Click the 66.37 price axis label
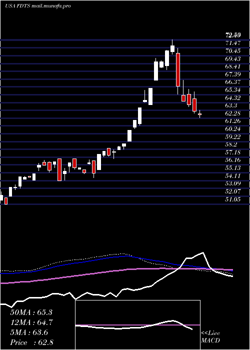Image resolution: width=250 pixels, height=350 pixels. (x=233, y=82)
